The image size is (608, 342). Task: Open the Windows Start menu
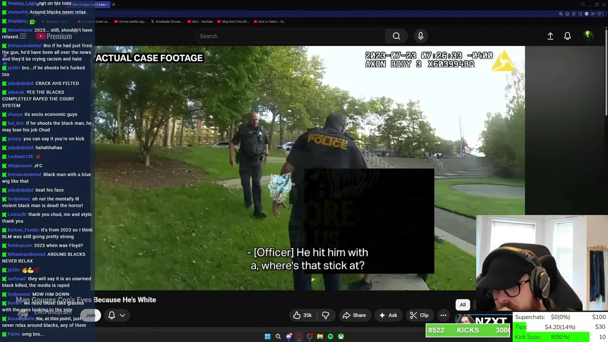[267, 336]
